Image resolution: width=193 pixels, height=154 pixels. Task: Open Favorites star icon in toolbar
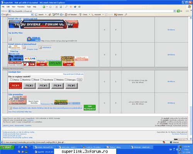(x=71, y=7)
